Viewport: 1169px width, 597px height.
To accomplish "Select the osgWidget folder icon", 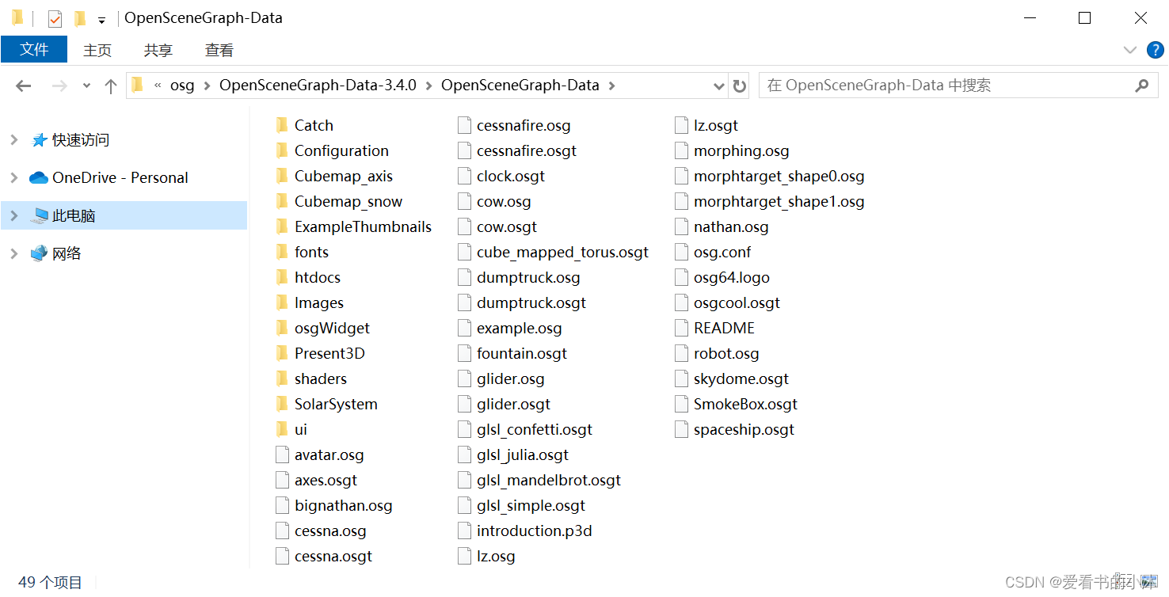I will [282, 328].
